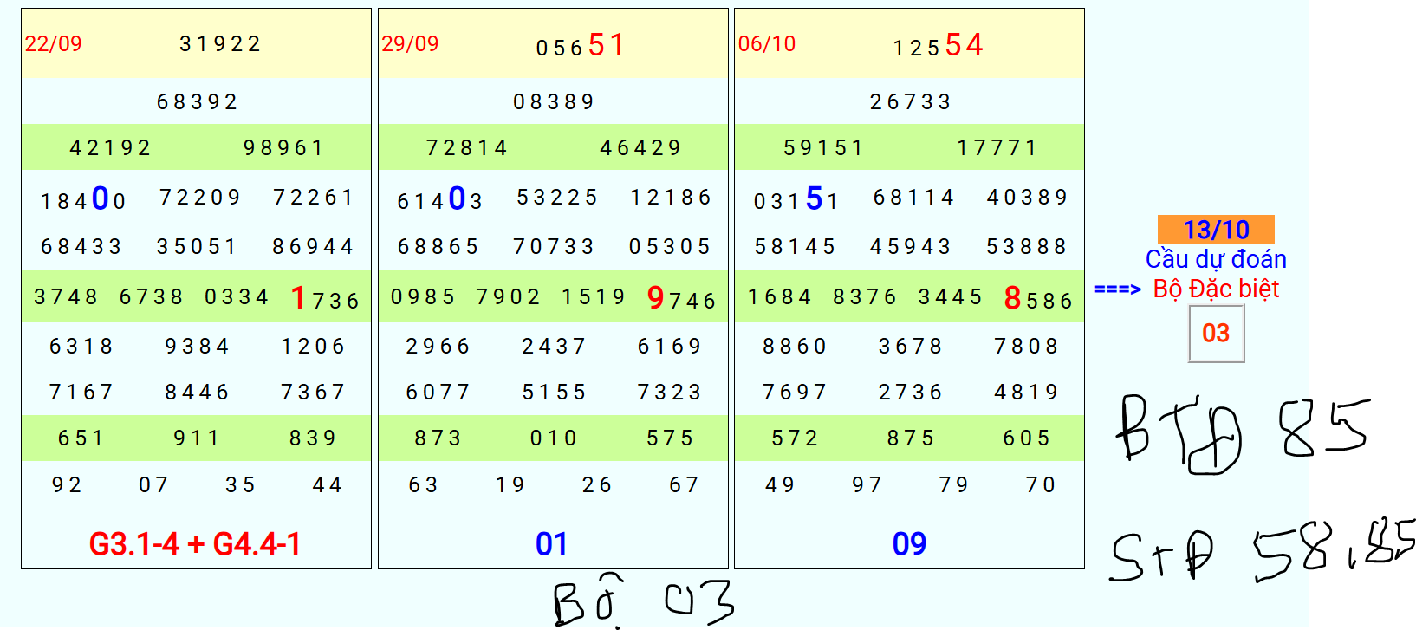The width and height of the screenshot is (1416, 630).
Task: Click the 29/09 date label
Action: (x=410, y=43)
